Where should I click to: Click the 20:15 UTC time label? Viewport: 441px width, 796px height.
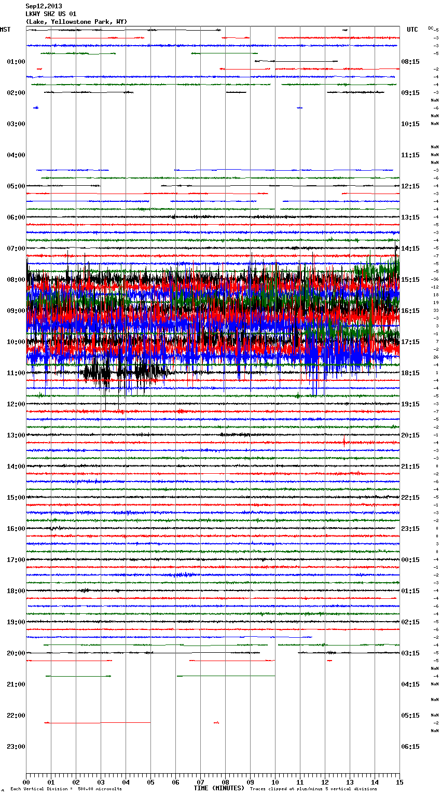410,435
